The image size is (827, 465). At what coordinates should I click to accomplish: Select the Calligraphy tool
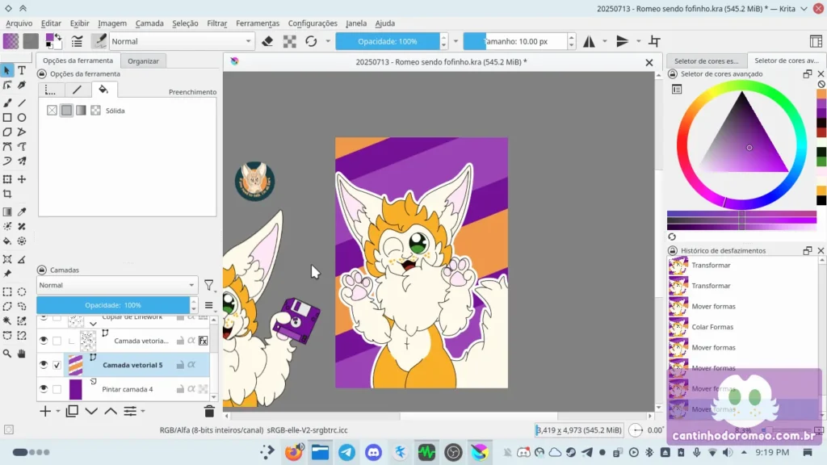click(x=22, y=85)
